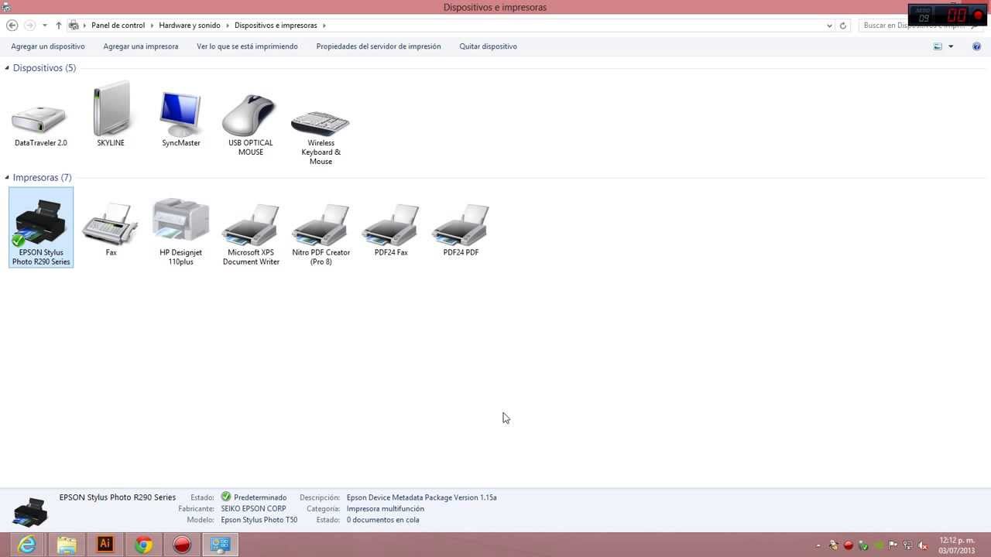Expand the Panel de control breadcrumb arrow
Viewport: 991px width, 557px height.
152,26
